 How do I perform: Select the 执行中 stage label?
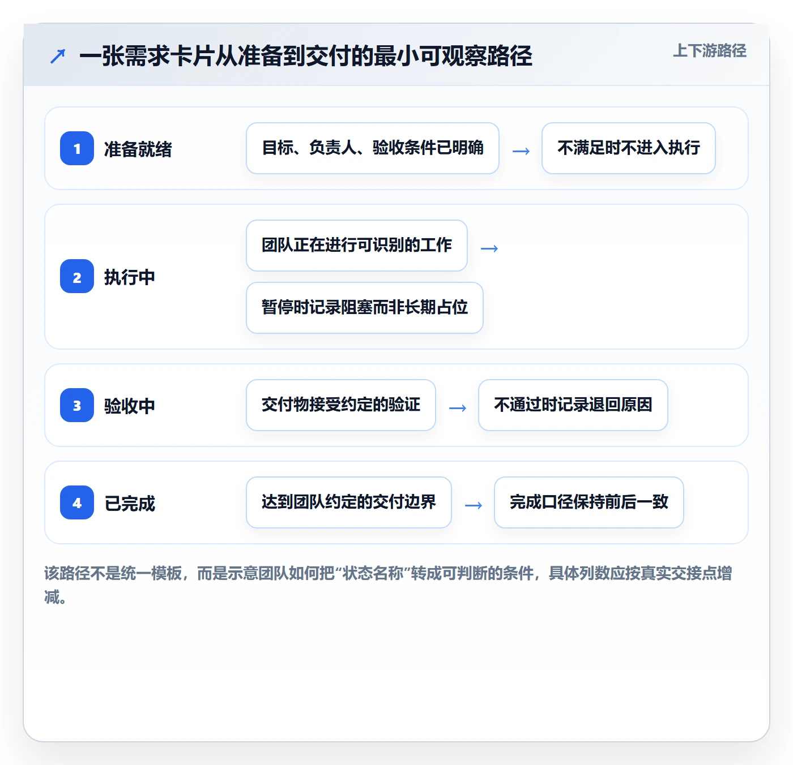(129, 277)
